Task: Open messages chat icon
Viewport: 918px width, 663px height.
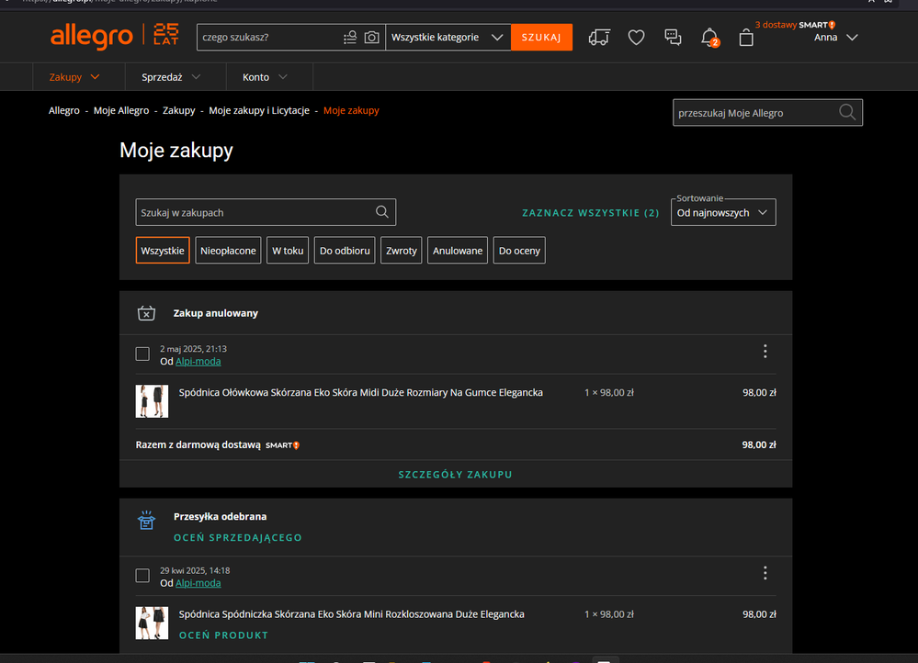Action: 673,38
